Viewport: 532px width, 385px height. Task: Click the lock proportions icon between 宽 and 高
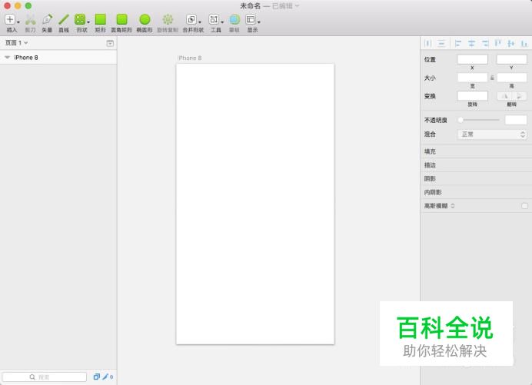coord(492,78)
